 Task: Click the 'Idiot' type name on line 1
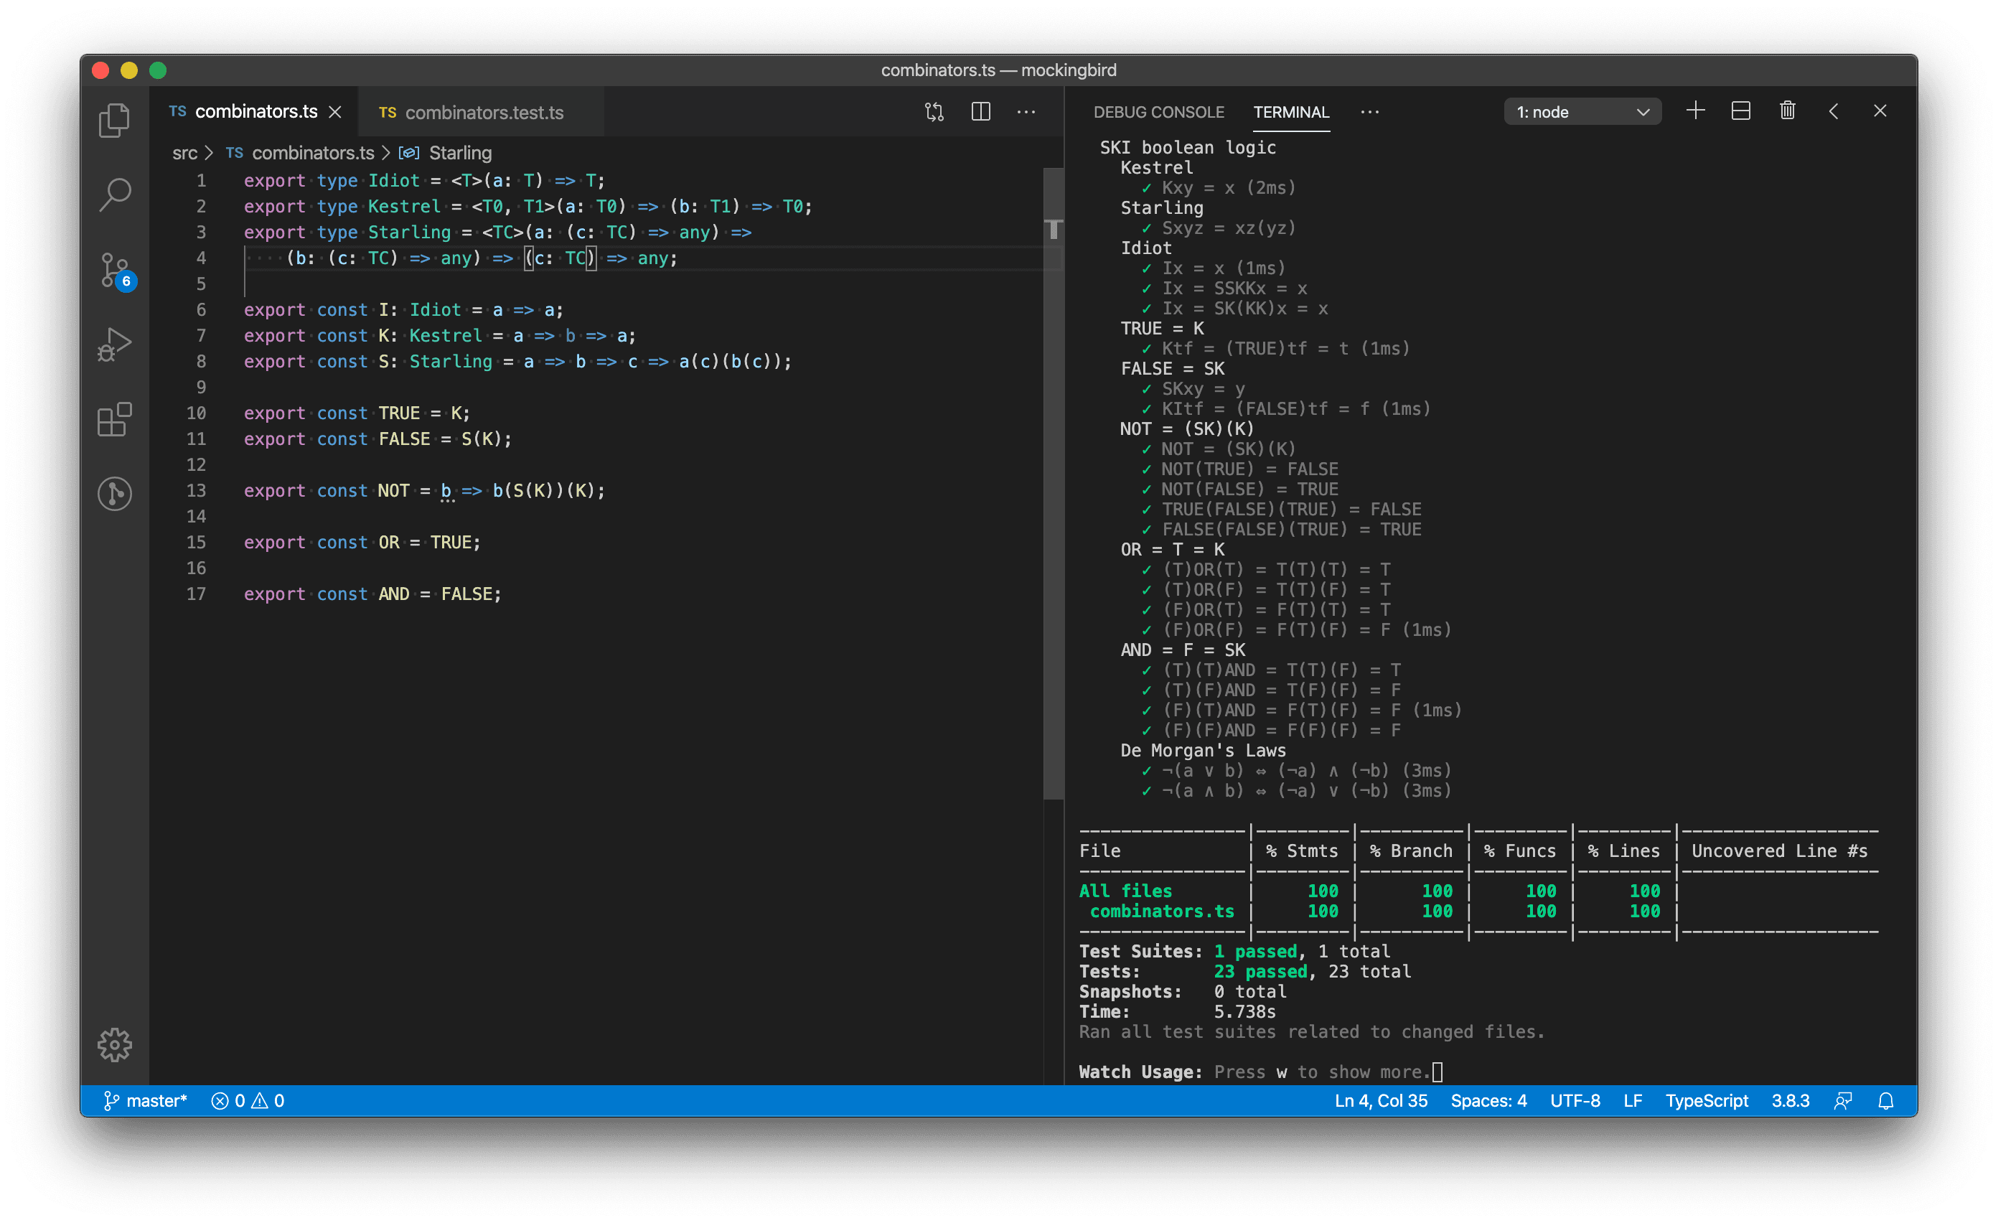(393, 180)
